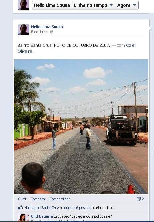
Task: Open the Humberto Santa Cruz liker link
Action: tap(42, 208)
